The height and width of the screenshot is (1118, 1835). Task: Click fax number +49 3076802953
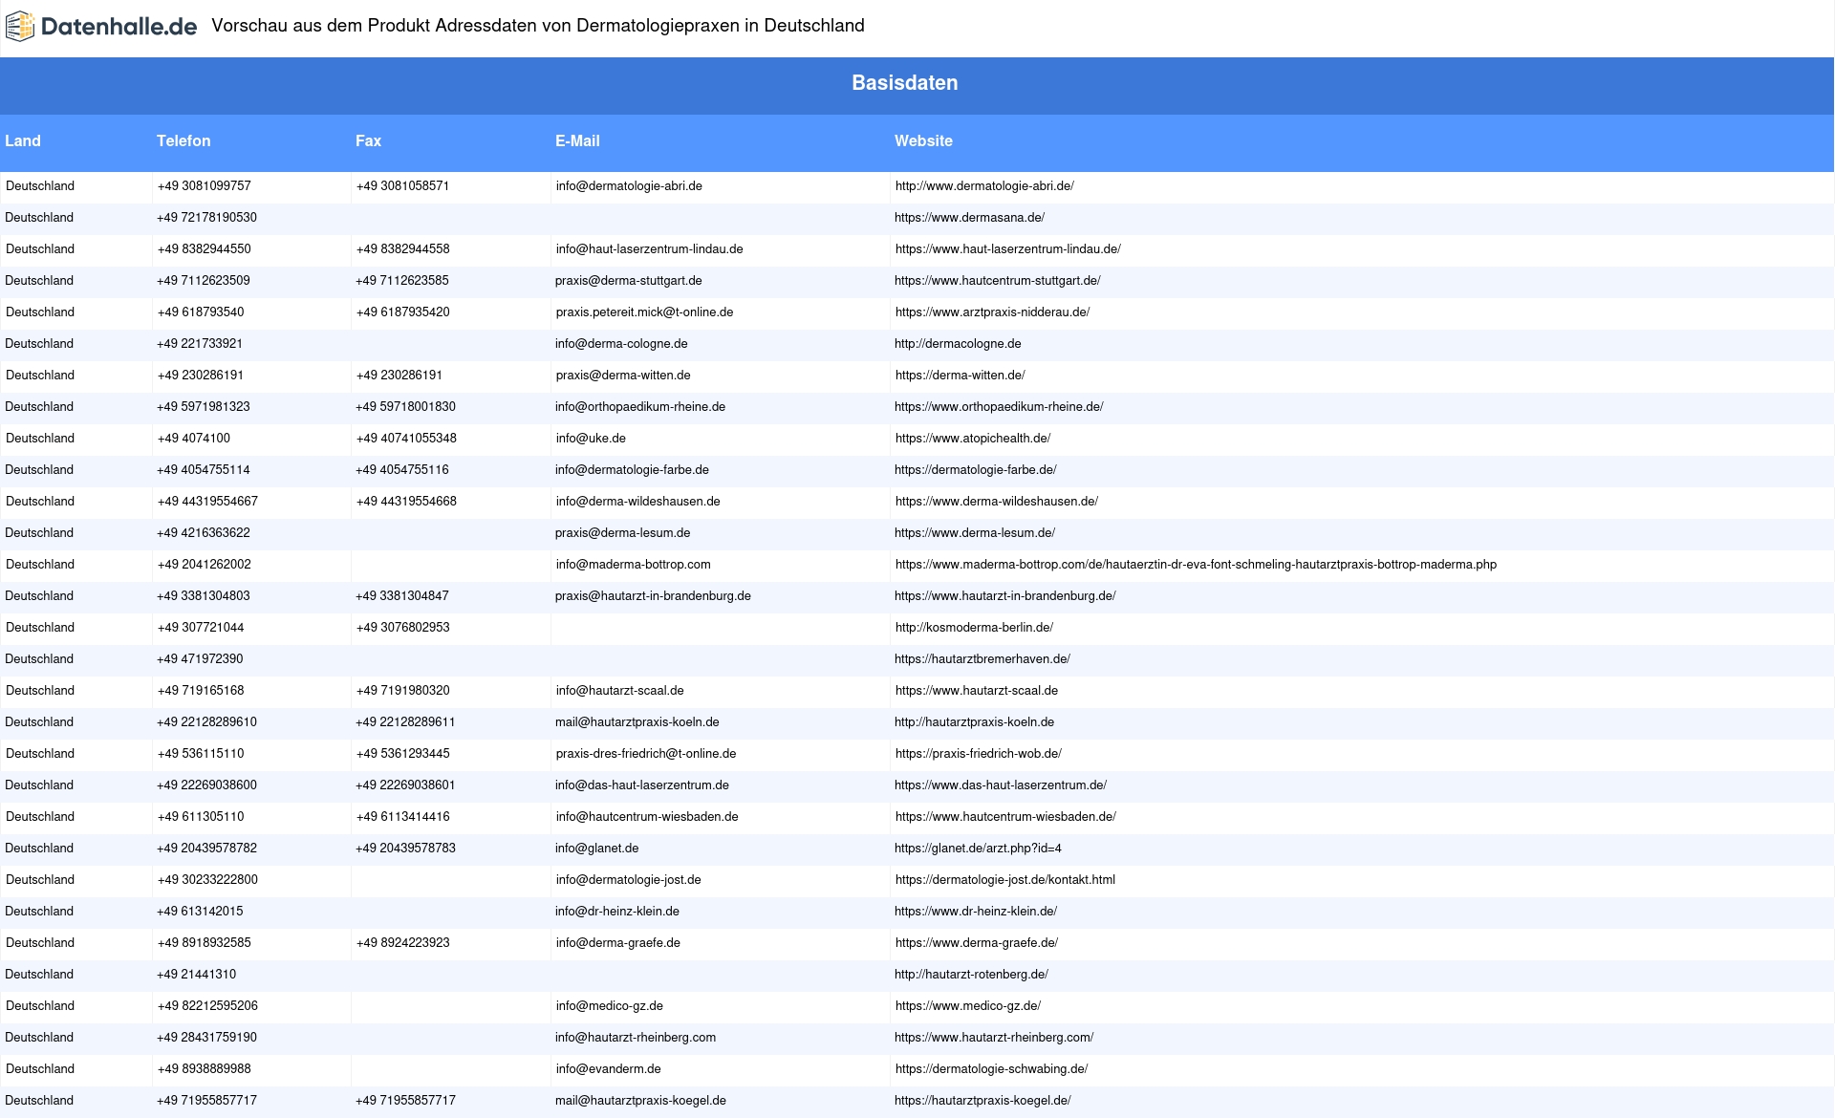tap(402, 628)
